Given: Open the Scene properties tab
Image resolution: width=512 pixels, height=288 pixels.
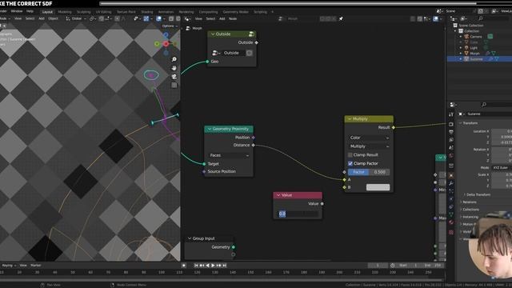Looking at the screenshot, I should click(x=451, y=147).
